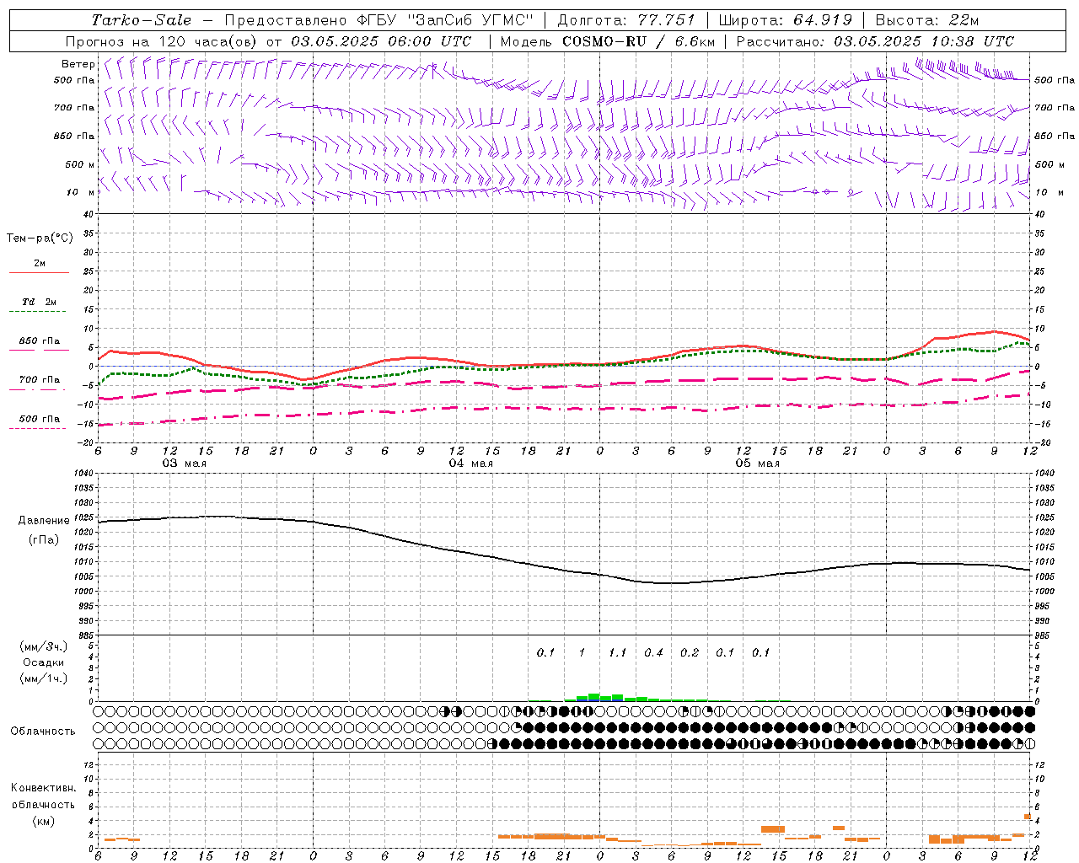
Task: Click the Td 2м dew point legend entry
Action: pos(39,302)
